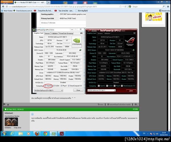Open Windows Explorer folder in taskbar

point(21,134)
